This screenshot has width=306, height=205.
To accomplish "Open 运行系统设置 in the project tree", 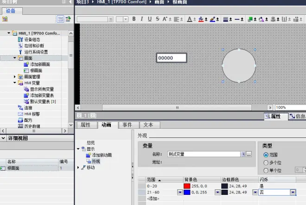I will tap(36, 52).
